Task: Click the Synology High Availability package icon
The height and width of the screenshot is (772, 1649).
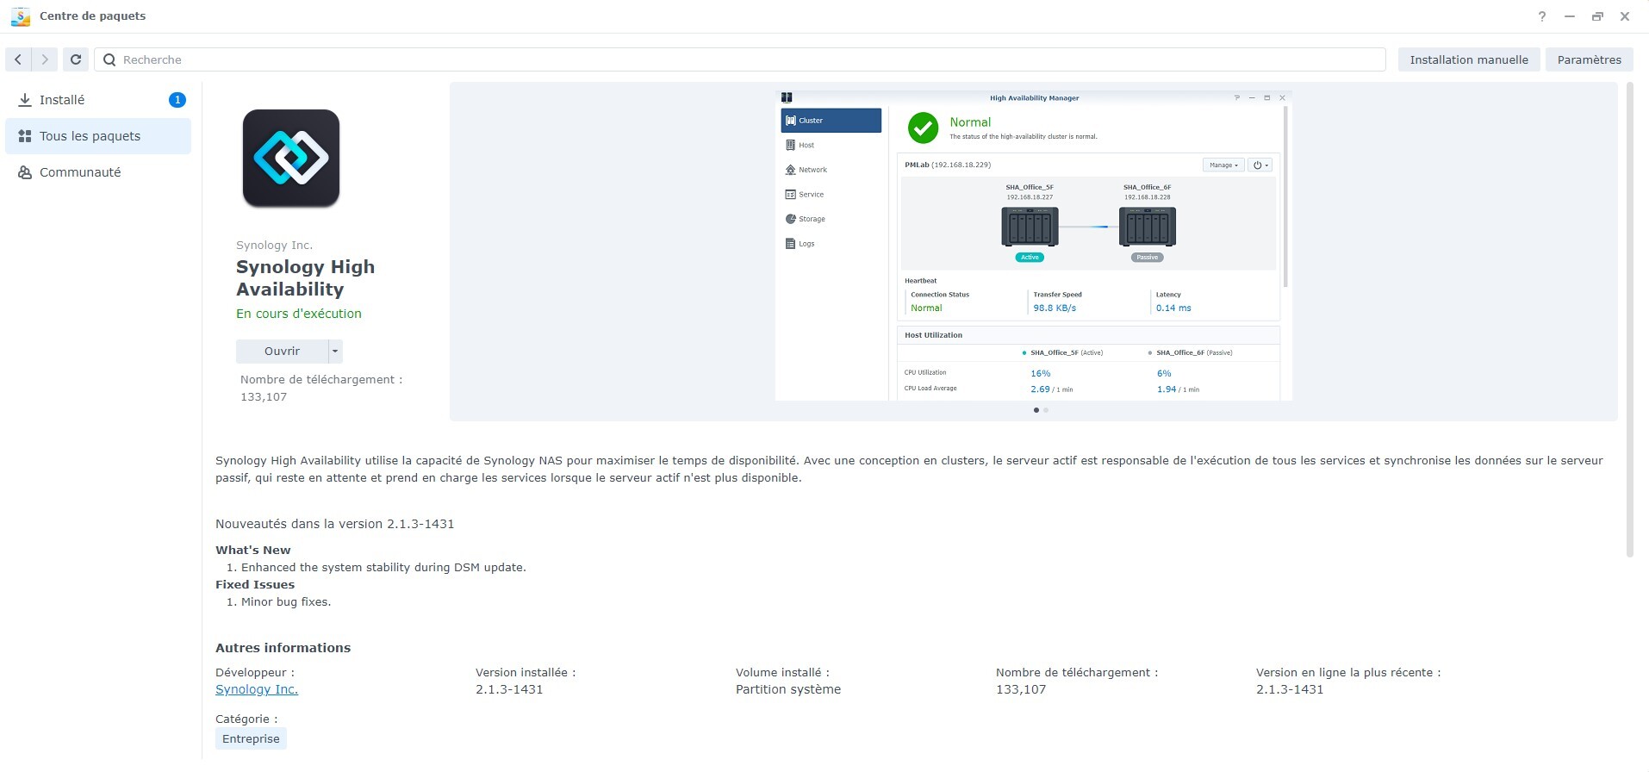Action: click(x=291, y=159)
